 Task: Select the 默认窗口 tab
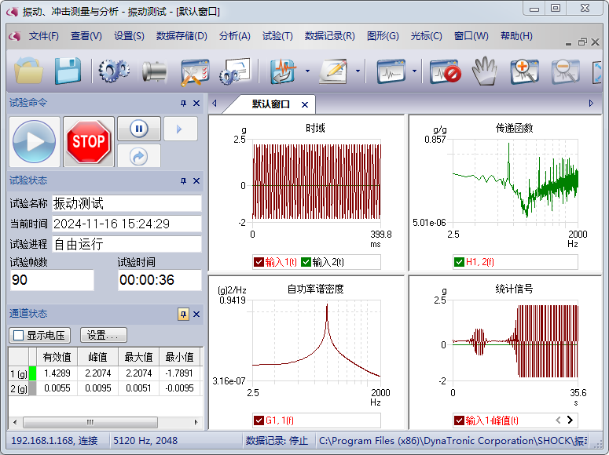270,104
